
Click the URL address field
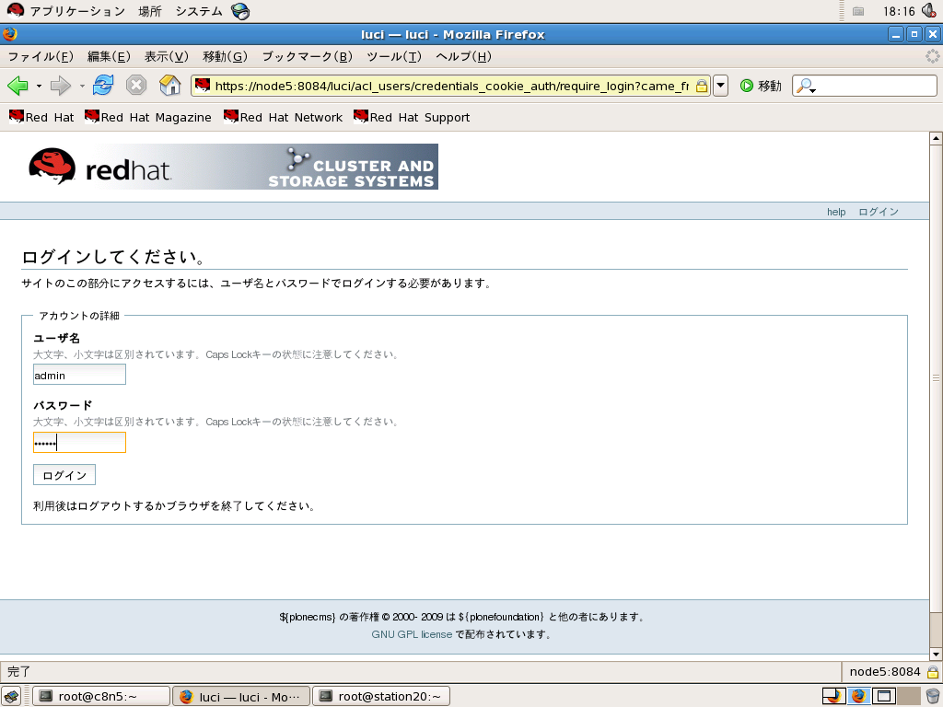pyautogui.click(x=451, y=86)
